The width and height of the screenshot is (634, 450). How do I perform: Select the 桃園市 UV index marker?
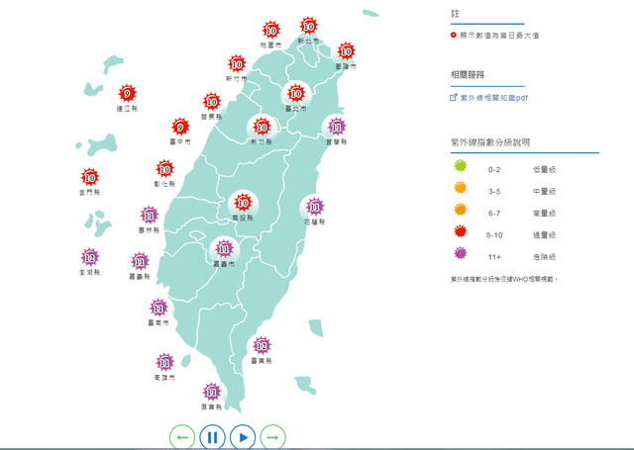(270, 31)
